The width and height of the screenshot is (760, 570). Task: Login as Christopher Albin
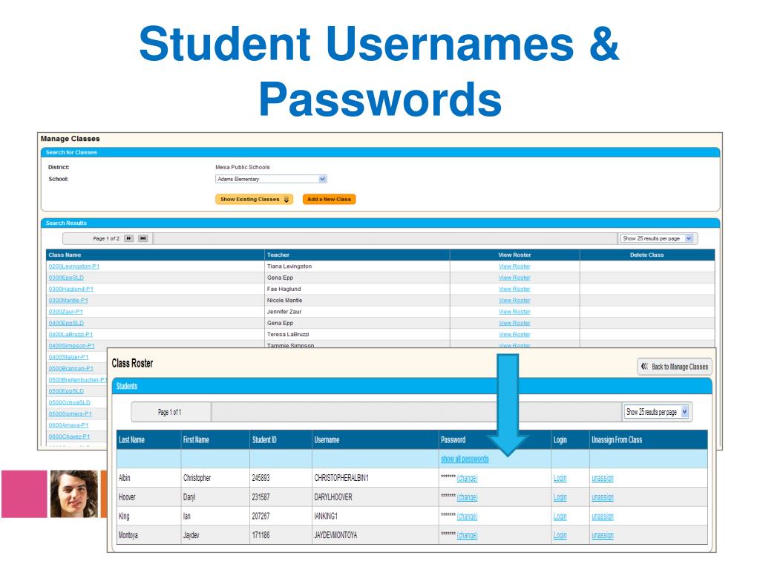pos(560,478)
